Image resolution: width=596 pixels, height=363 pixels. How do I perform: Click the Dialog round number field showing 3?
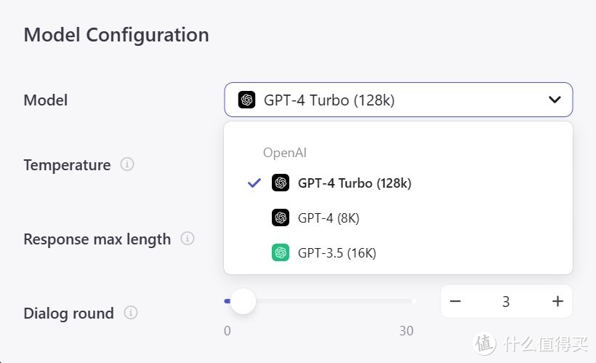[x=506, y=301]
